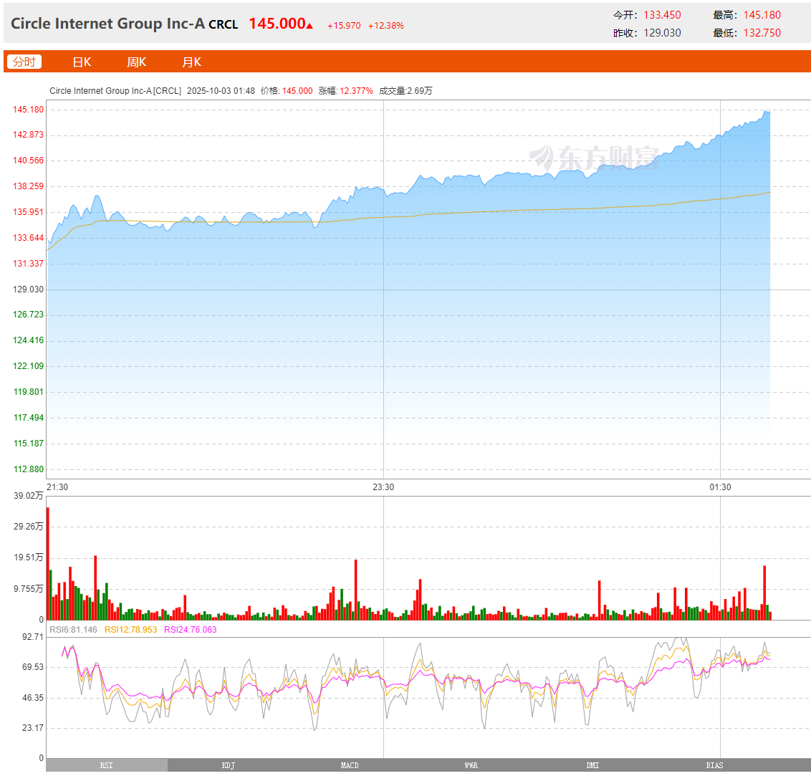811x776 pixels.
Task: Click the 138.259 price axis label
Action: coord(29,186)
